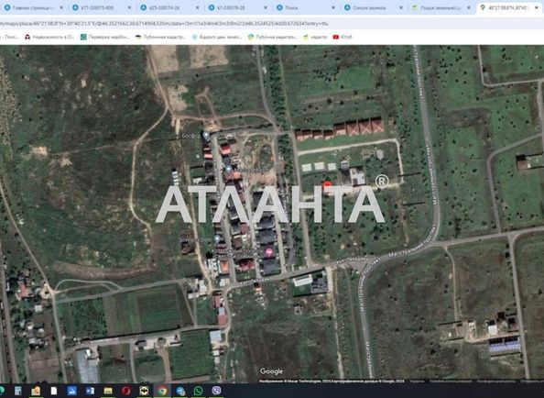The height and width of the screenshot is (398, 544).
Task: Close the 'Список звонков' tab
Action: click(x=401, y=7)
